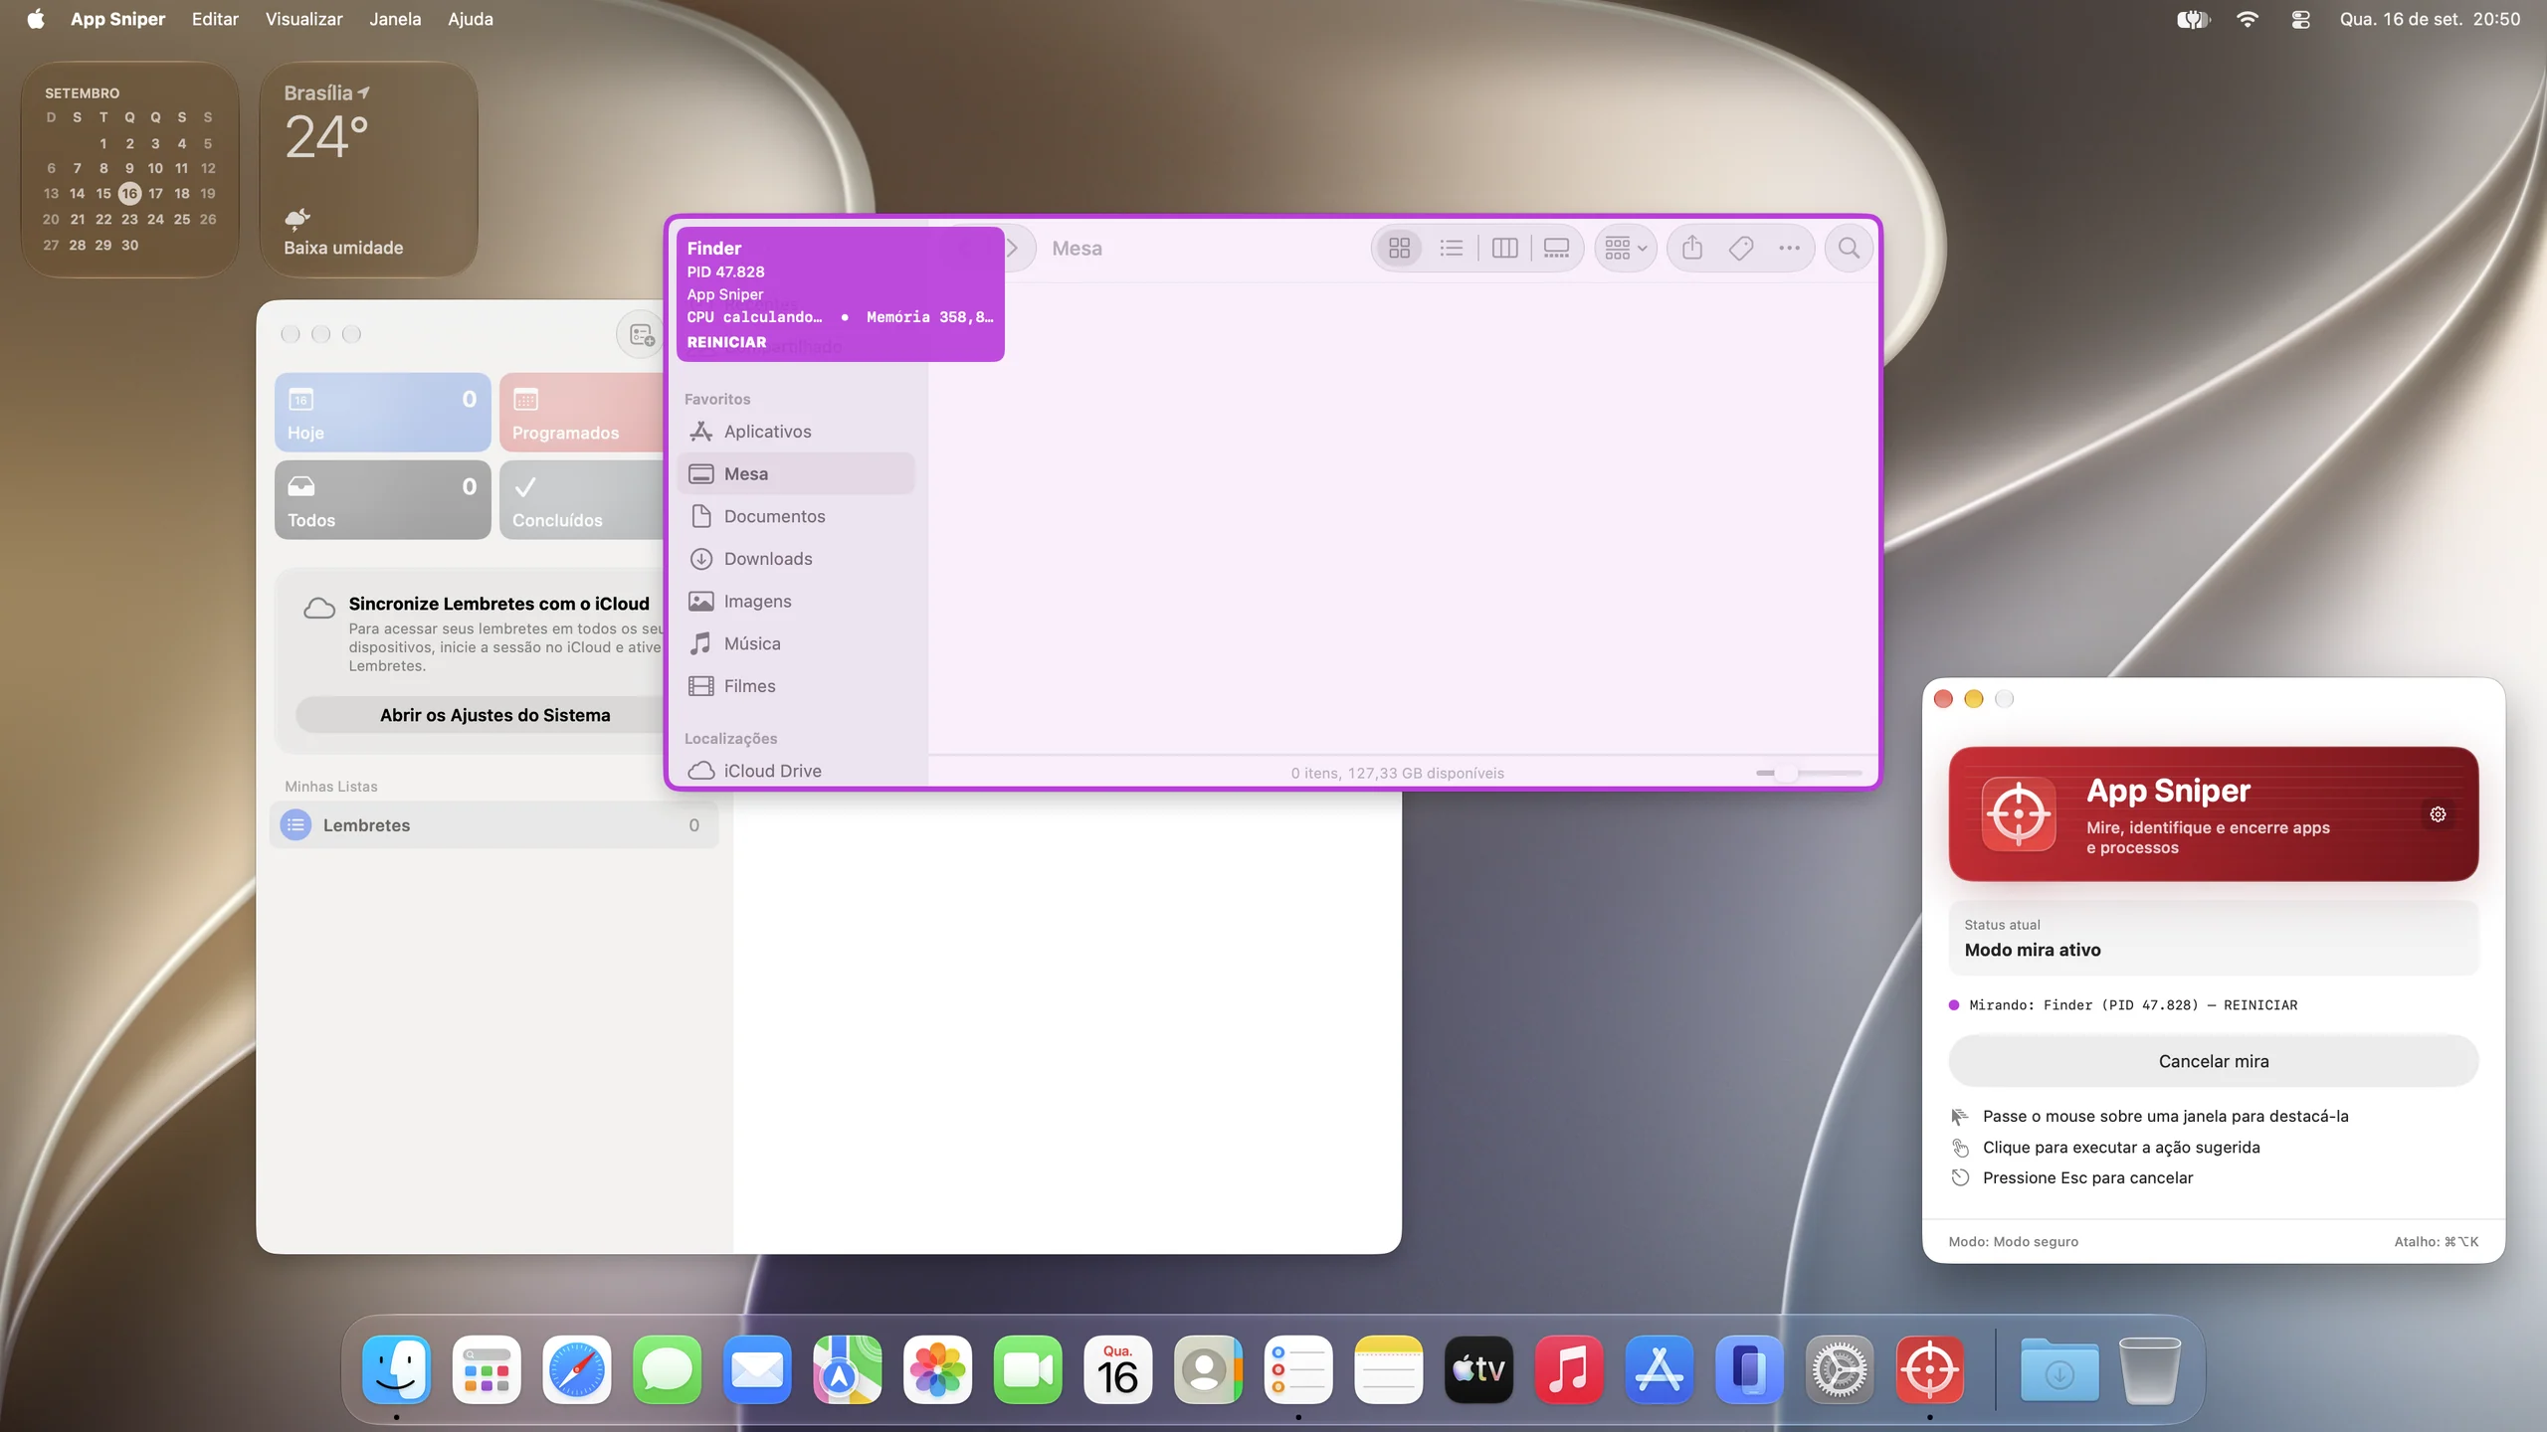Open the Trash in the Dock

point(2149,1369)
